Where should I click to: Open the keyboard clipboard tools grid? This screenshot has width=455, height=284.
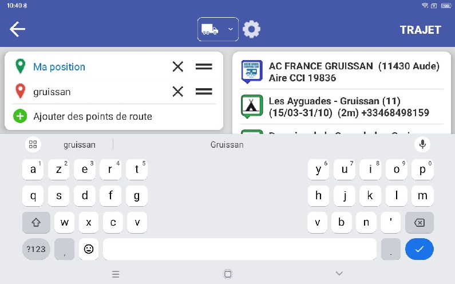point(33,144)
